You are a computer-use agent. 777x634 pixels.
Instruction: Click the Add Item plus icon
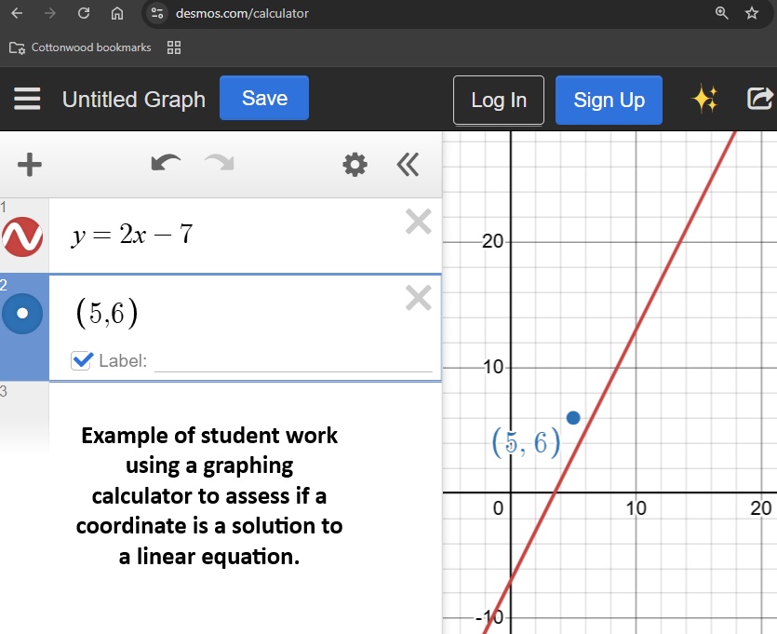click(30, 165)
